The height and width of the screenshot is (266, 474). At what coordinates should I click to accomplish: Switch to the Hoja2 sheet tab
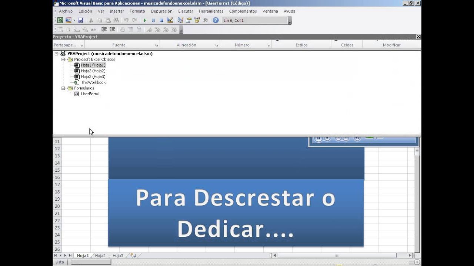100,256
